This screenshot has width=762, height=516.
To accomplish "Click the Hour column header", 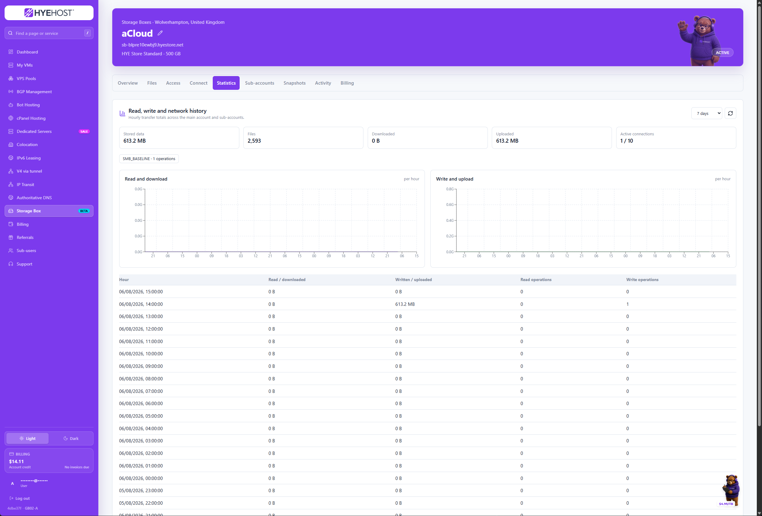I will click(124, 280).
